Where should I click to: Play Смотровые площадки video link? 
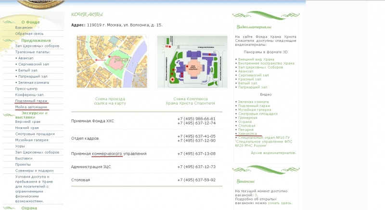coord(258,114)
